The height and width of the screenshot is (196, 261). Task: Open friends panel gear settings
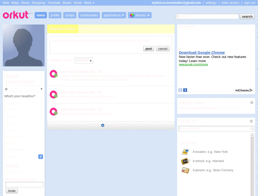coord(251,121)
